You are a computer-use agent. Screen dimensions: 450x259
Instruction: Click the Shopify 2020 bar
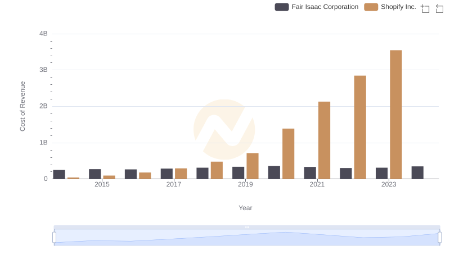coord(288,153)
